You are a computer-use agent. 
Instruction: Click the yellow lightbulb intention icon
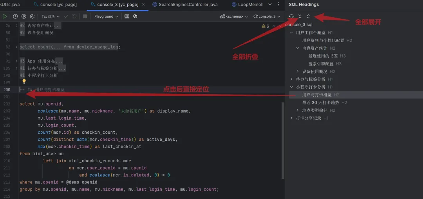24,81
